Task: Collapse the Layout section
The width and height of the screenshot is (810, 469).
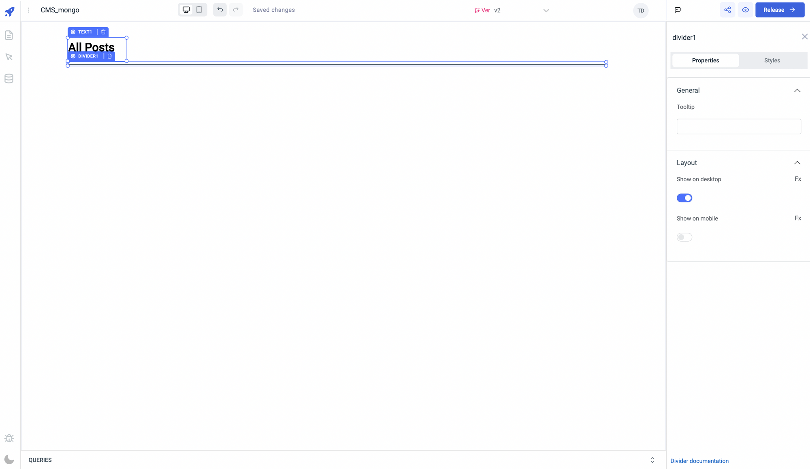Action: pos(797,163)
